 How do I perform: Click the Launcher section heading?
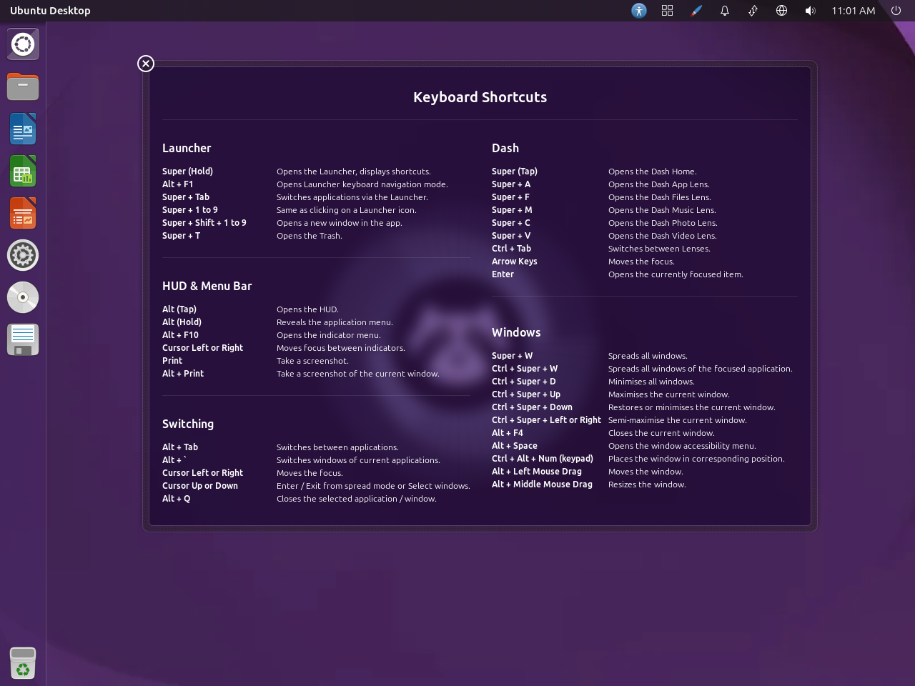pyautogui.click(x=187, y=148)
